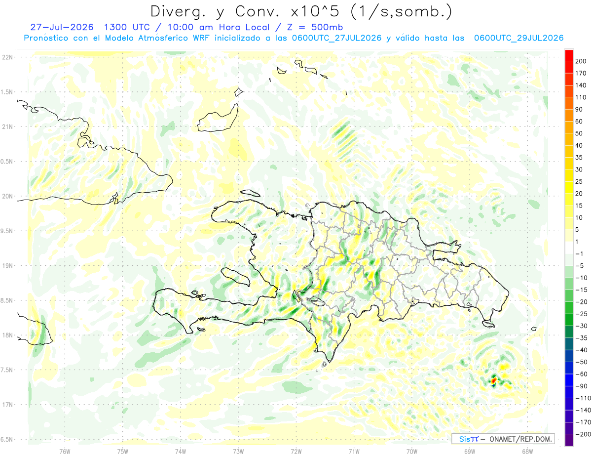Click the '170' value on the color scale
Screen dimensions: 592x458
pyautogui.click(x=580, y=73)
